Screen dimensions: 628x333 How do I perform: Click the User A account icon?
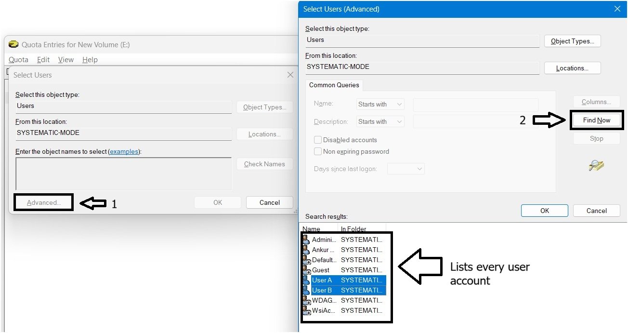306,280
